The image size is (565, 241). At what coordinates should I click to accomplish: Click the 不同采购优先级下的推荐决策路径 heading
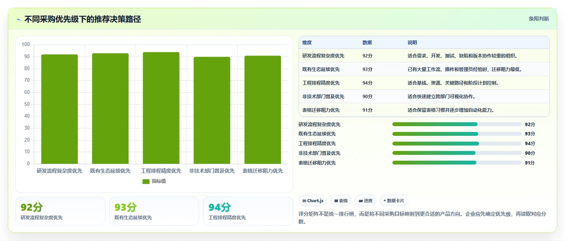click(83, 19)
